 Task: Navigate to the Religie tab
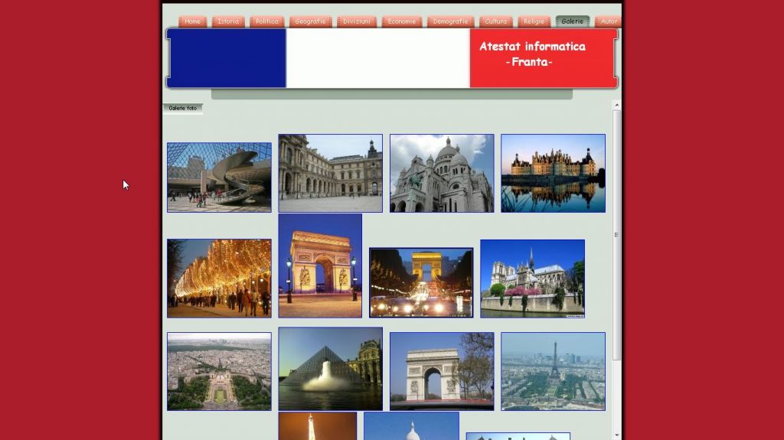pyautogui.click(x=534, y=21)
